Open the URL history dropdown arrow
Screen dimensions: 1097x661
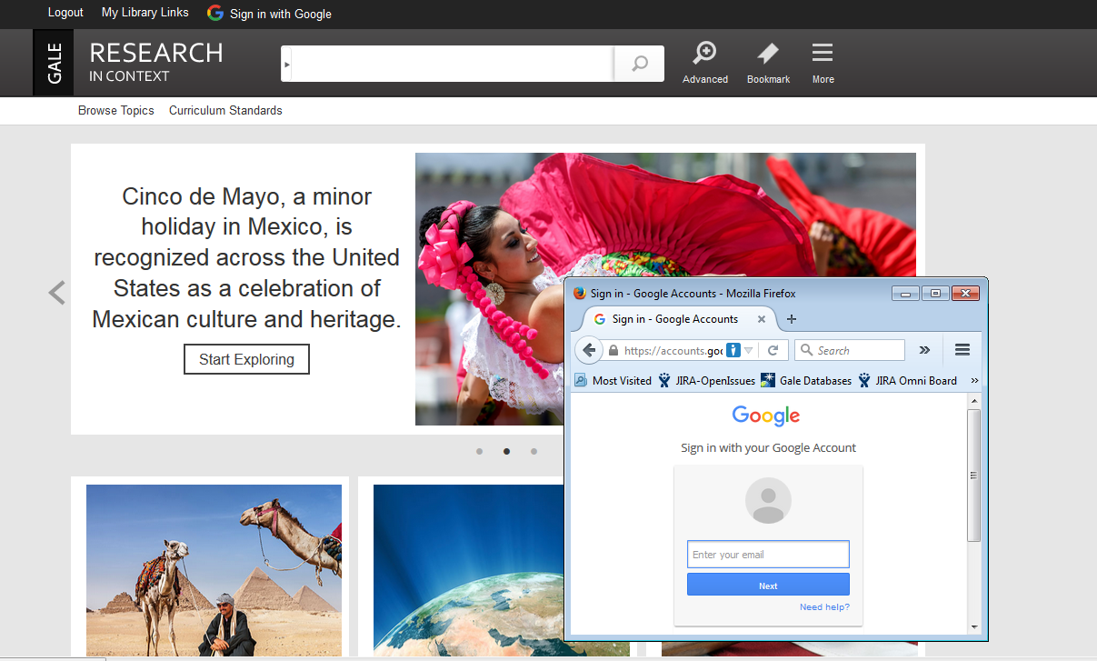tap(749, 351)
